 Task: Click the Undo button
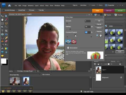(92, 5)
